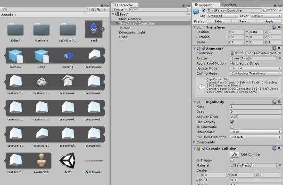Collapse the test scene in Hierarchy
Screen dimensions: 283x185
point(113,14)
